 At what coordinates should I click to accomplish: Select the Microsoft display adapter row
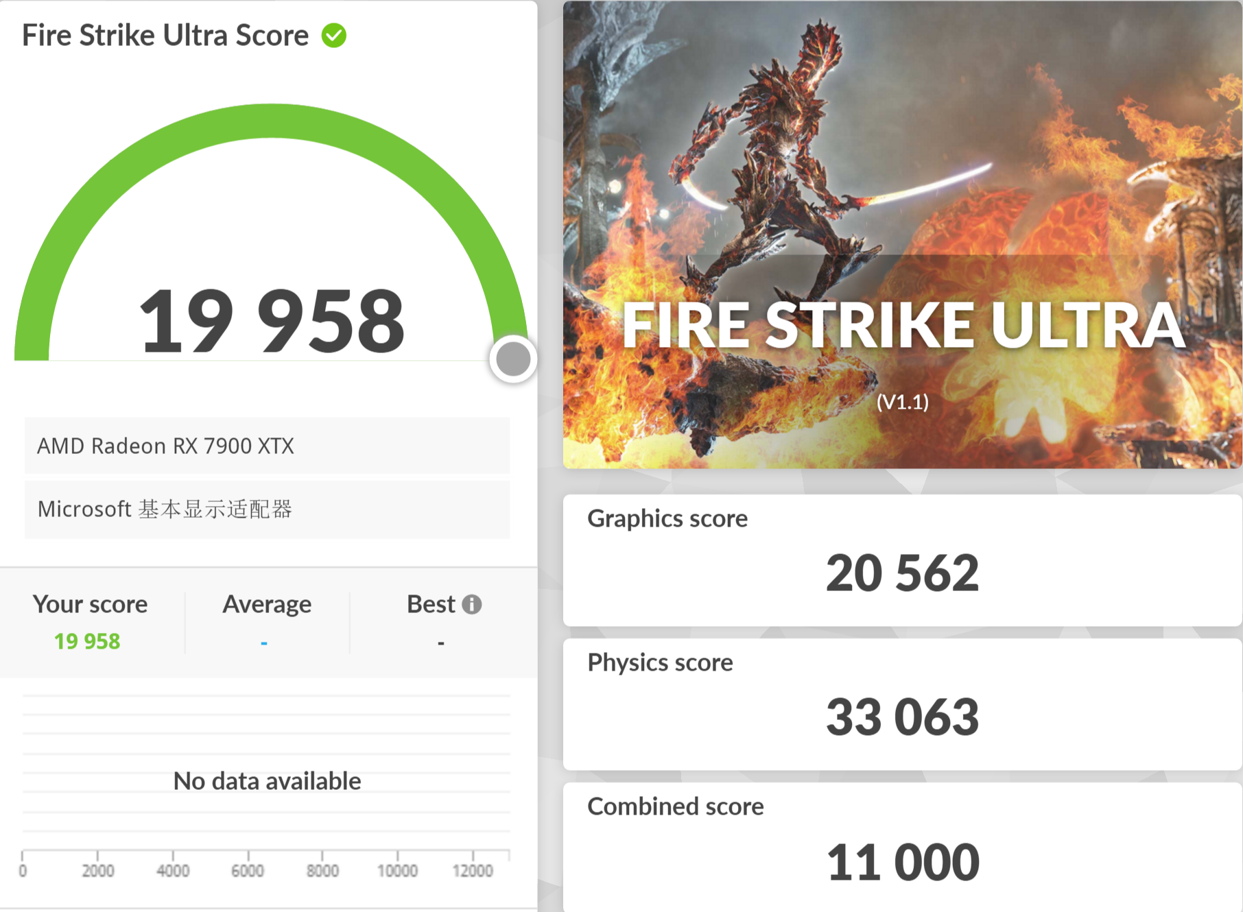click(x=267, y=509)
